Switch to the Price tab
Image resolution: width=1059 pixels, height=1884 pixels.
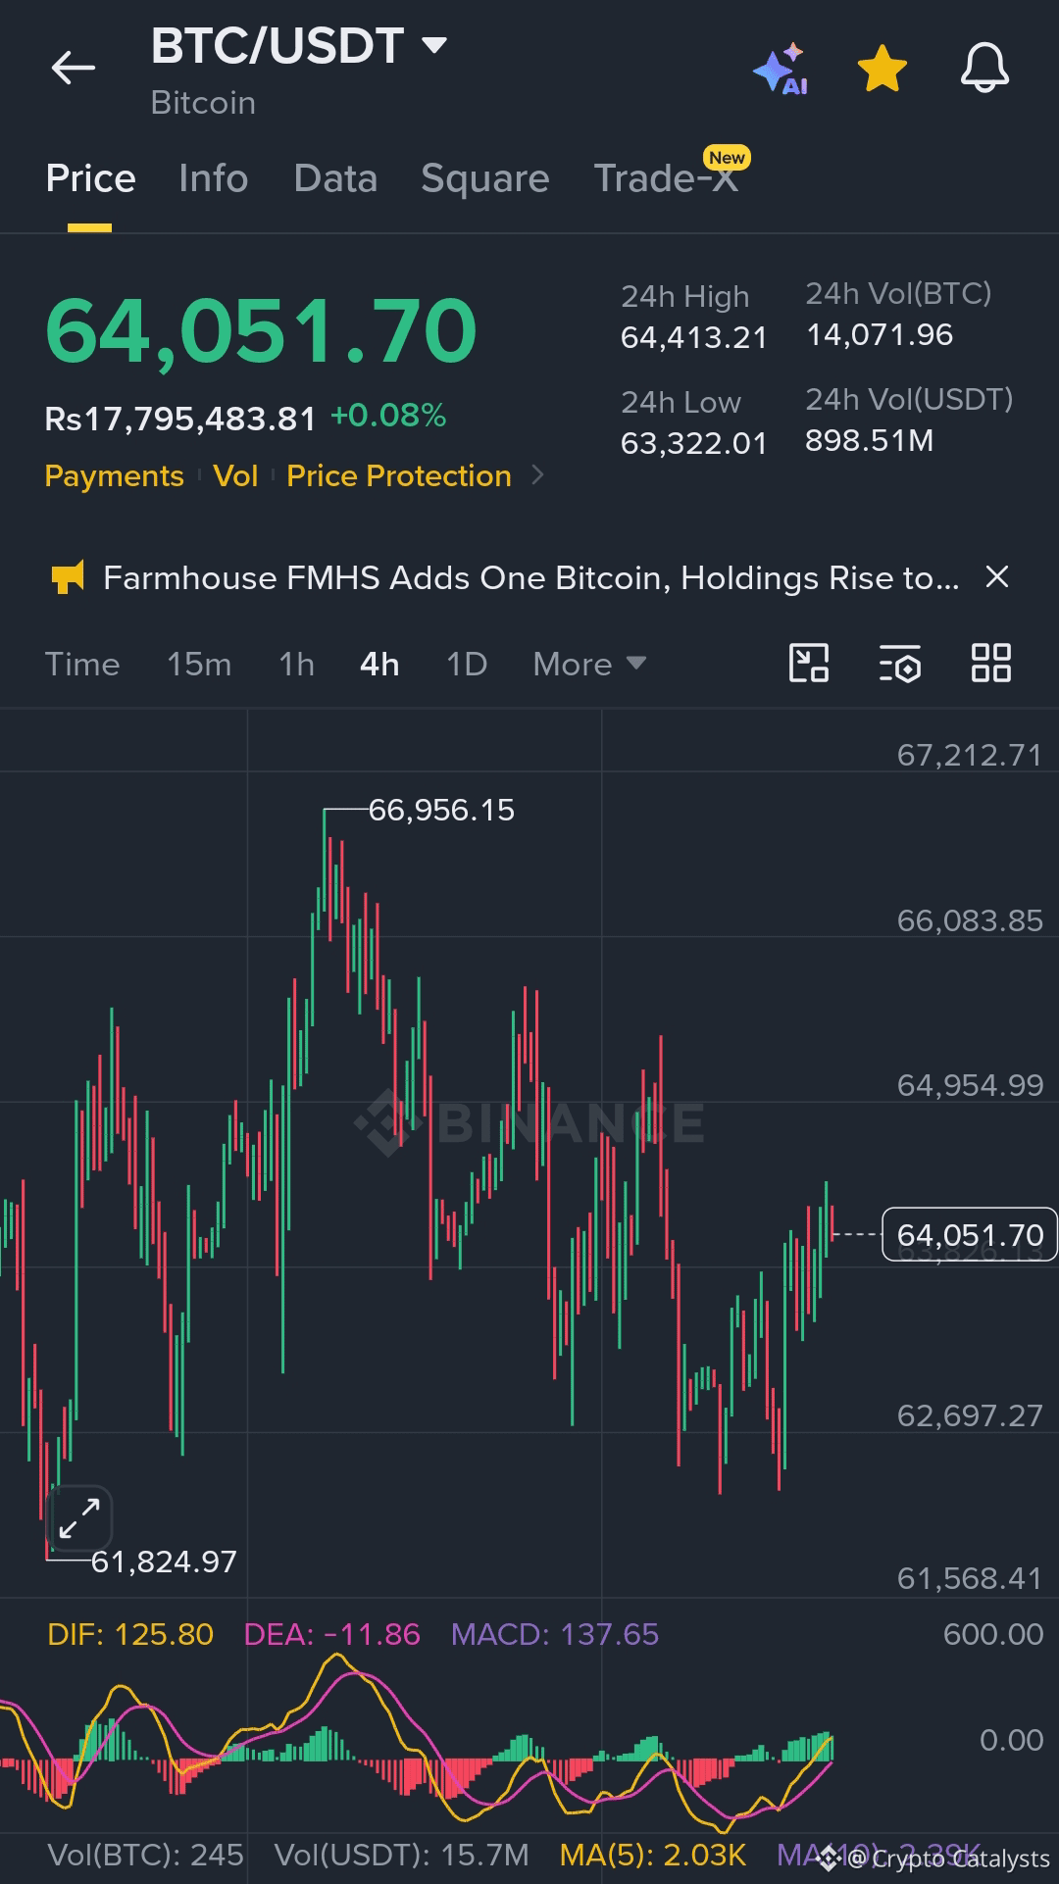click(x=90, y=178)
